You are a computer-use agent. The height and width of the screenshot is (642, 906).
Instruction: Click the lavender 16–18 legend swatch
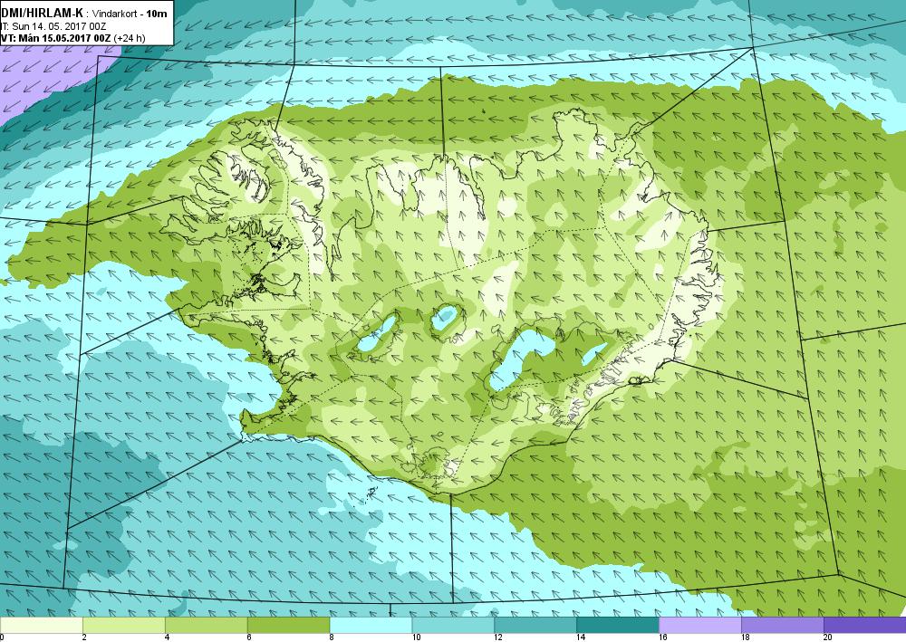point(700,625)
